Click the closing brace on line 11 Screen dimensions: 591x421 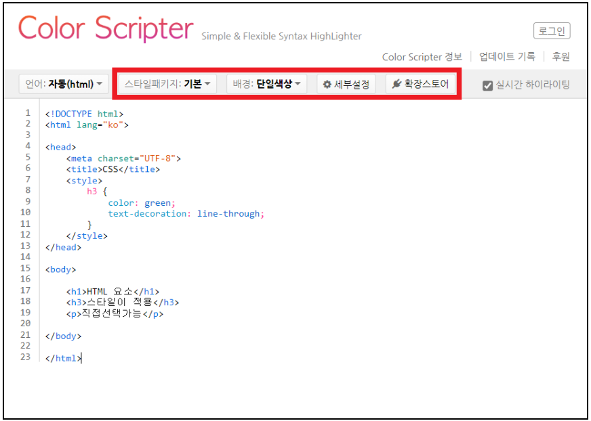coord(89,225)
